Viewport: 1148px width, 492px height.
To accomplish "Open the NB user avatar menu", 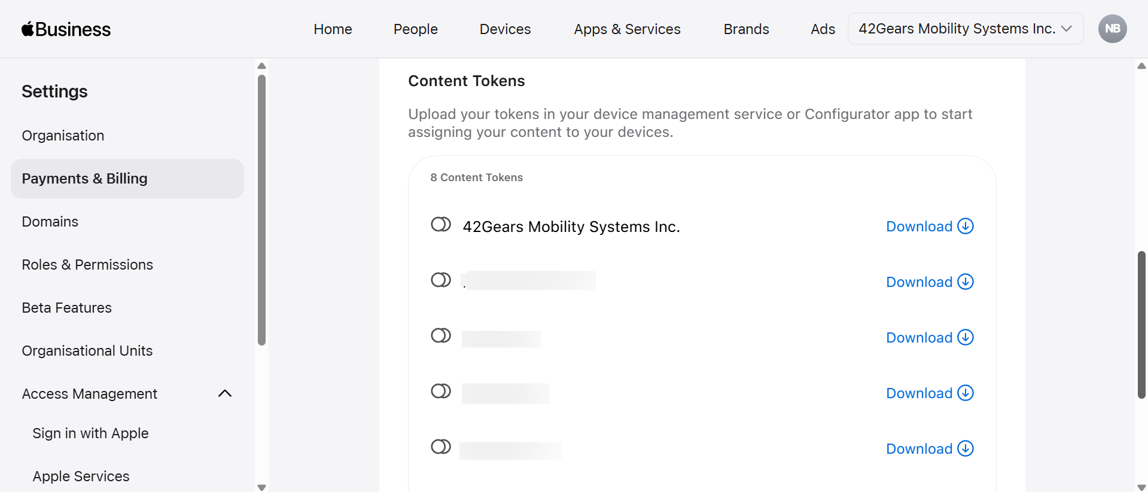I will click(x=1112, y=29).
